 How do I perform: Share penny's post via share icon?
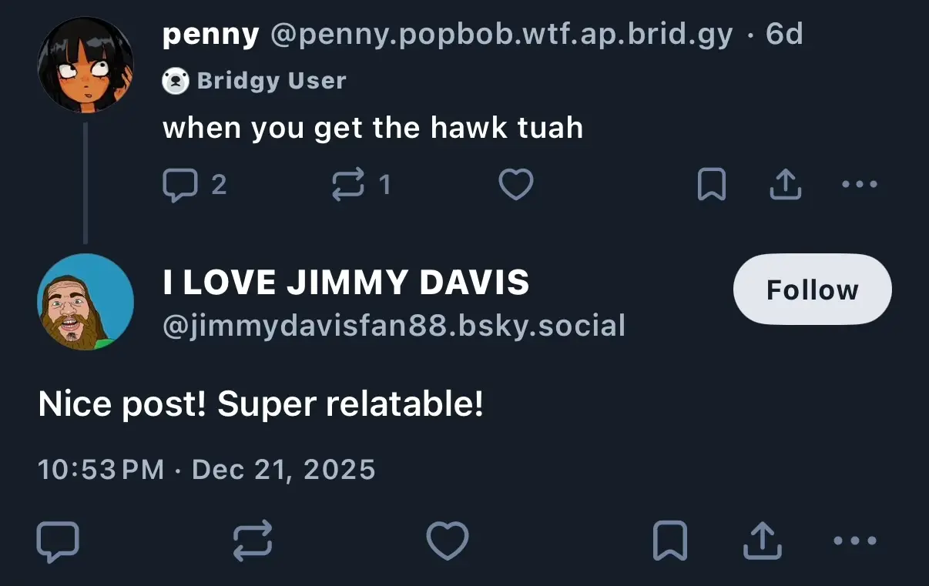click(785, 185)
